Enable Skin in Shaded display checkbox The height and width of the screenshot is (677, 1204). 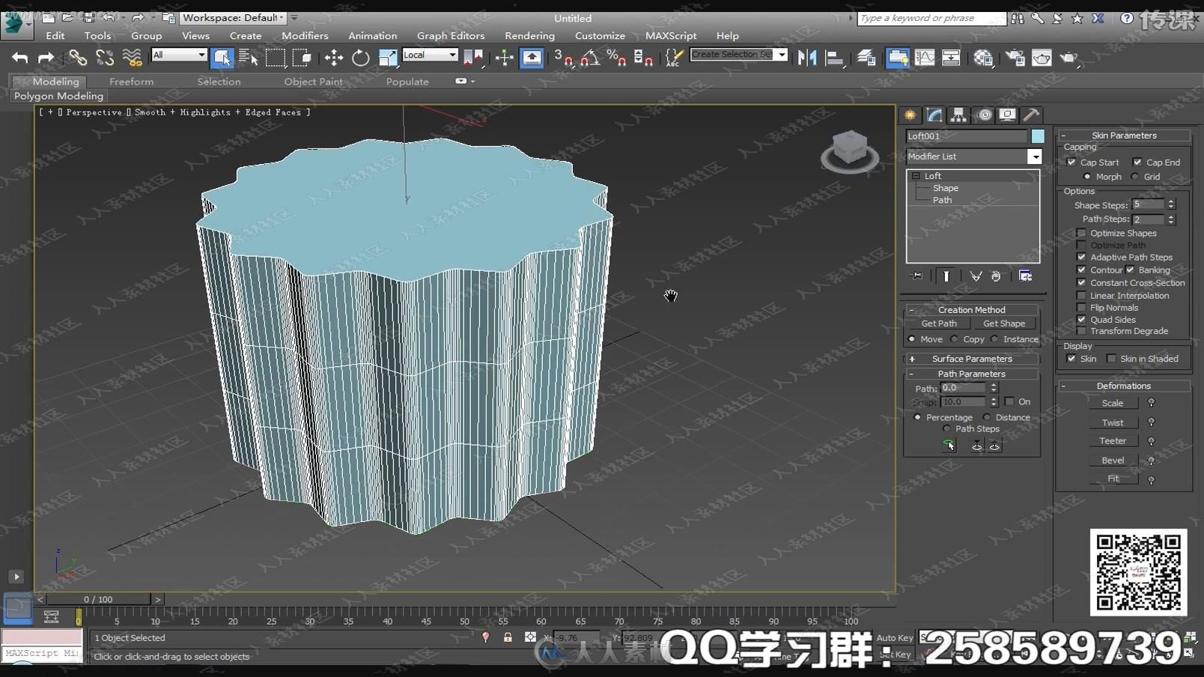pyautogui.click(x=1111, y=359)
